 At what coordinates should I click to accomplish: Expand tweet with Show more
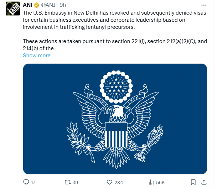(37, 56)
